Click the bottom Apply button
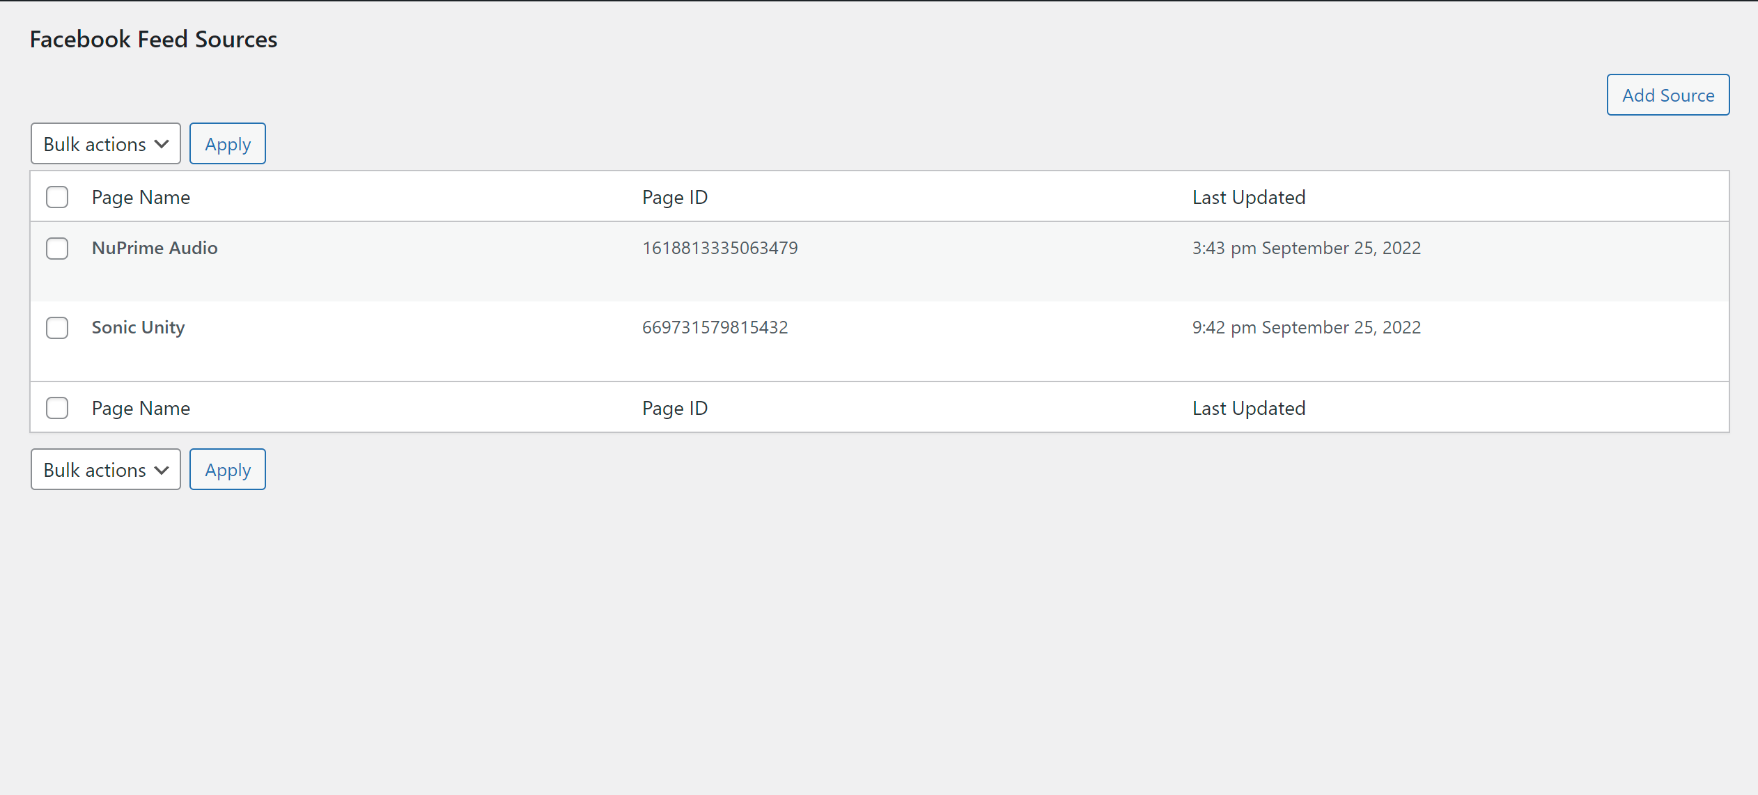 point(228,469)
